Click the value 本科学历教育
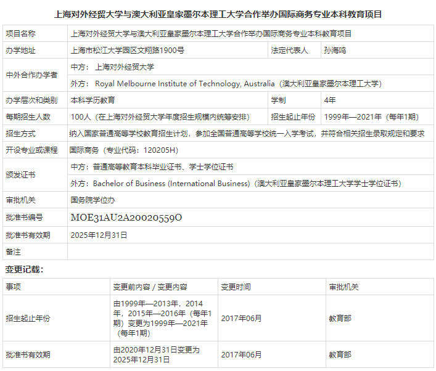 (93, 100)
